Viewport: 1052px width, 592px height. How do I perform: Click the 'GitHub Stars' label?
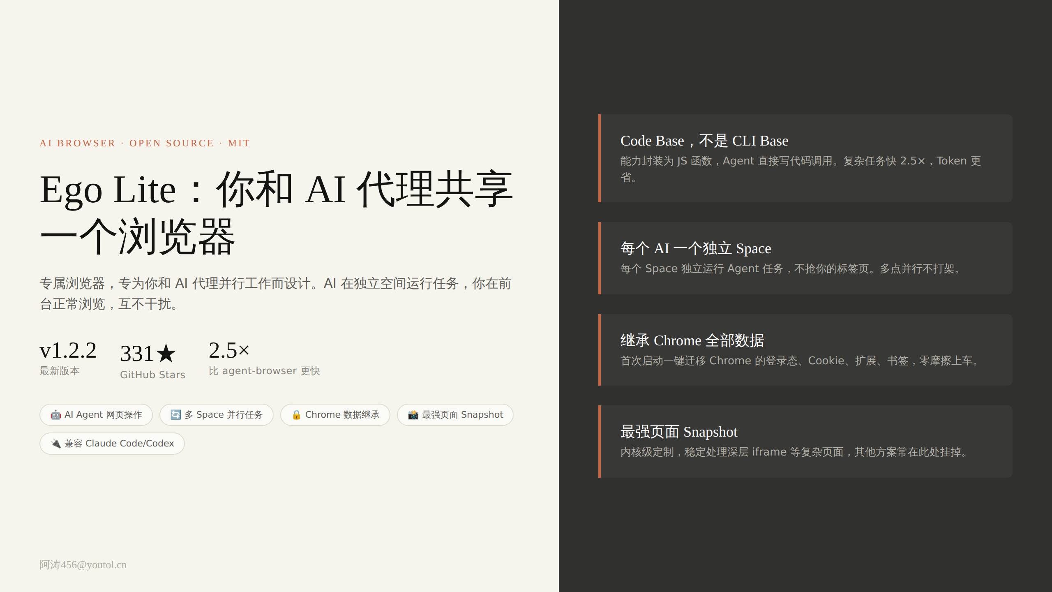[x=152, y=375]
